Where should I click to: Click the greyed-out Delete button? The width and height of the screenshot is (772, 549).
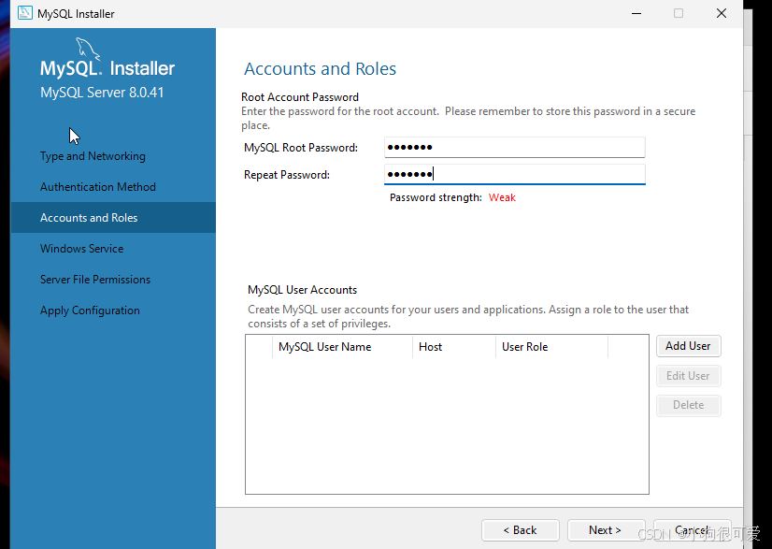tap(688, 405)
